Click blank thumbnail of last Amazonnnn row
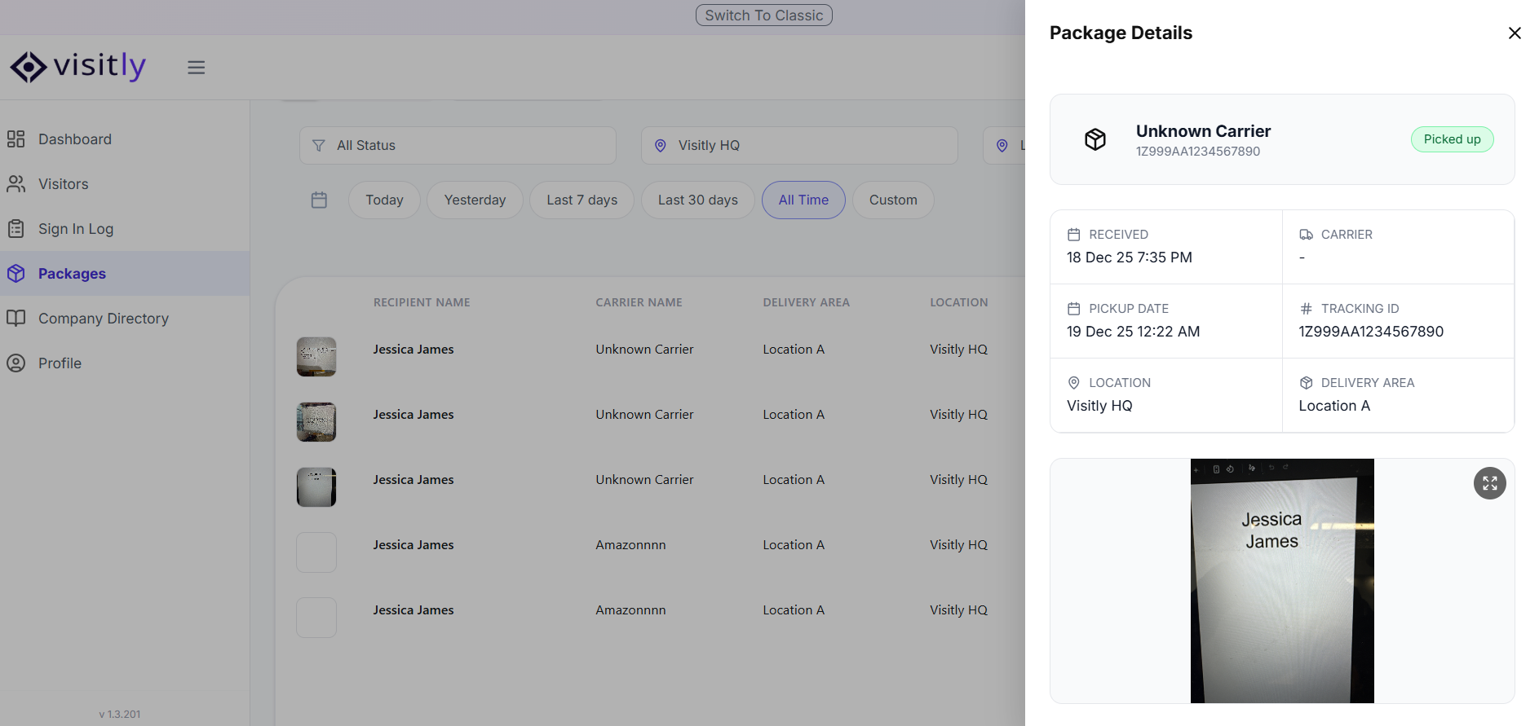The image size is (1539, 726). click(316, 618)
